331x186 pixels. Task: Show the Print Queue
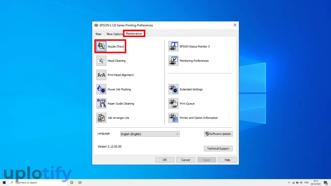pyautogui.click(x=173, y=103)
